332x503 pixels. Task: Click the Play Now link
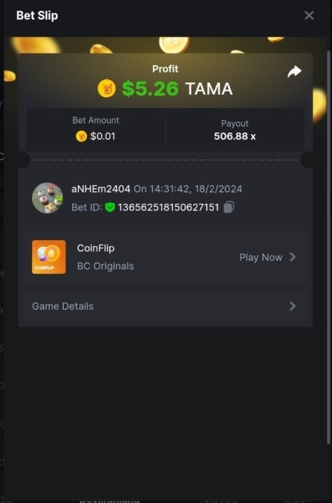[x=261, y=258]
